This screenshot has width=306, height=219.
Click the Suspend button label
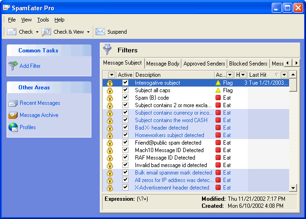(117, 32)
